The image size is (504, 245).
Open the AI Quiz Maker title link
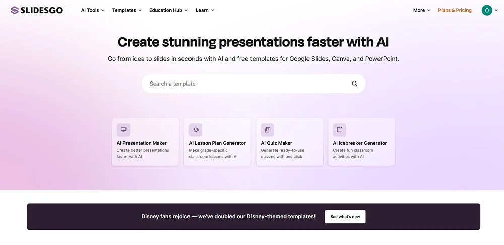(x=276, y=143)
